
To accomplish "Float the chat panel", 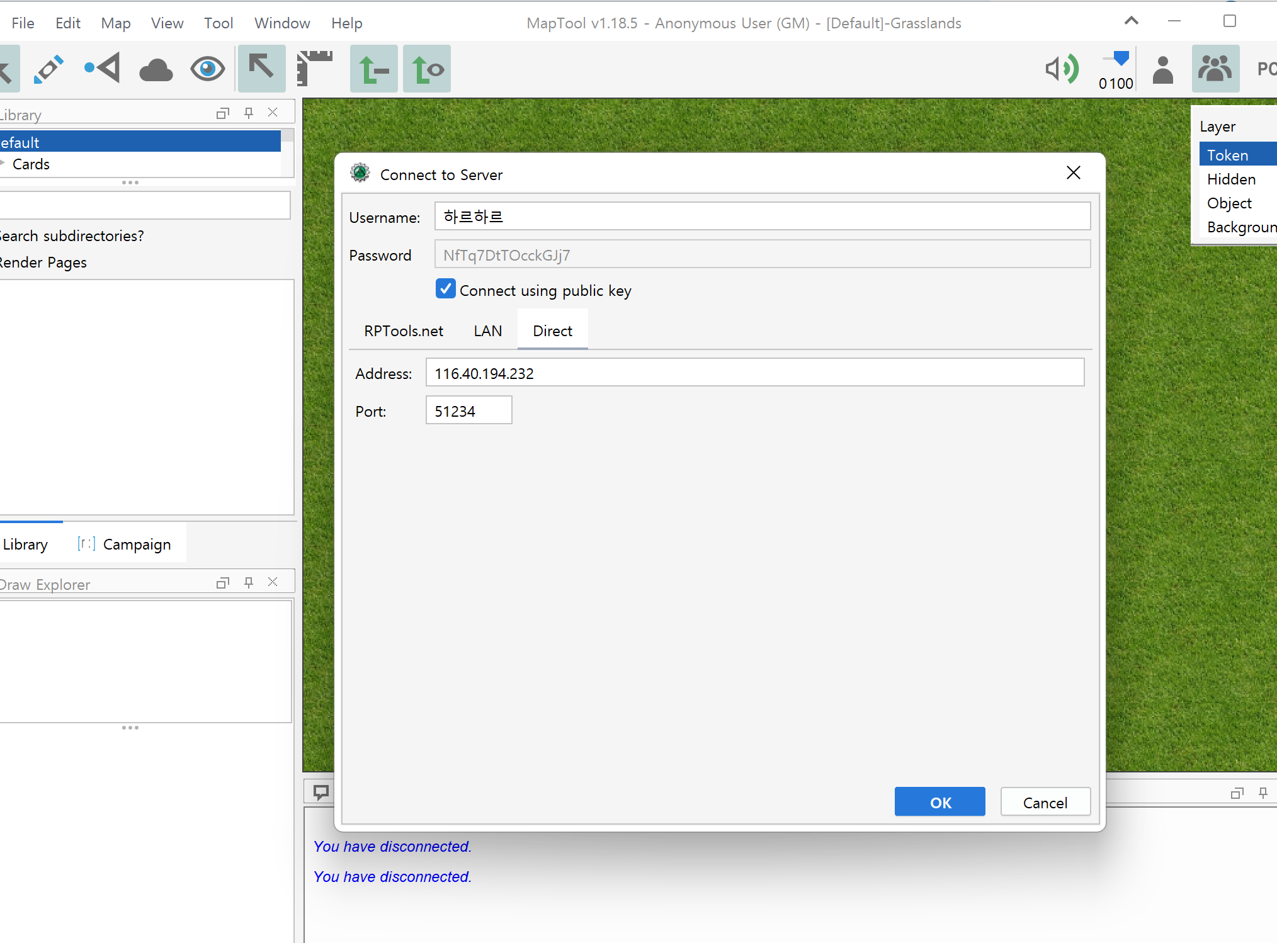I will (1237, 793).
